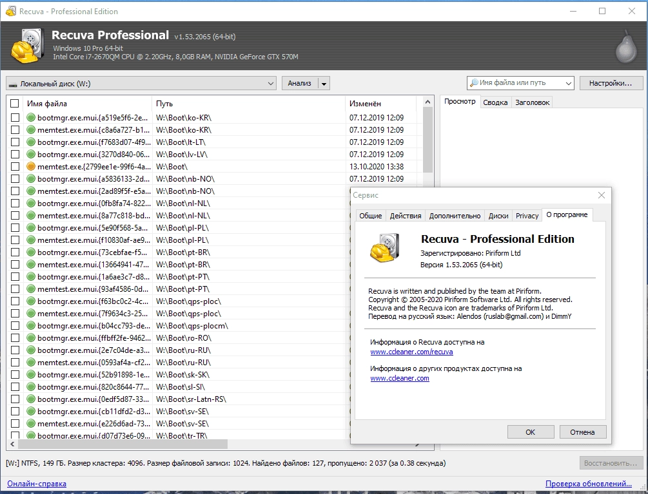
Task: Sort by Имя файла column header
Action: point(88,104)
